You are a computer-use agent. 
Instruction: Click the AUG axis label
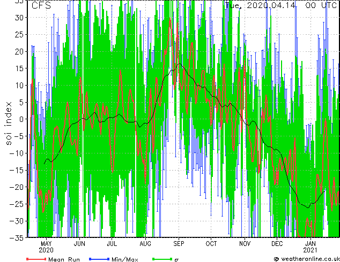[145, 244]
